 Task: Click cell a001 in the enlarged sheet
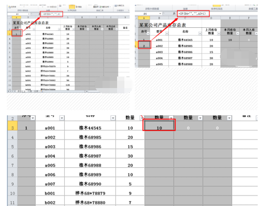[x=50, y=126]
